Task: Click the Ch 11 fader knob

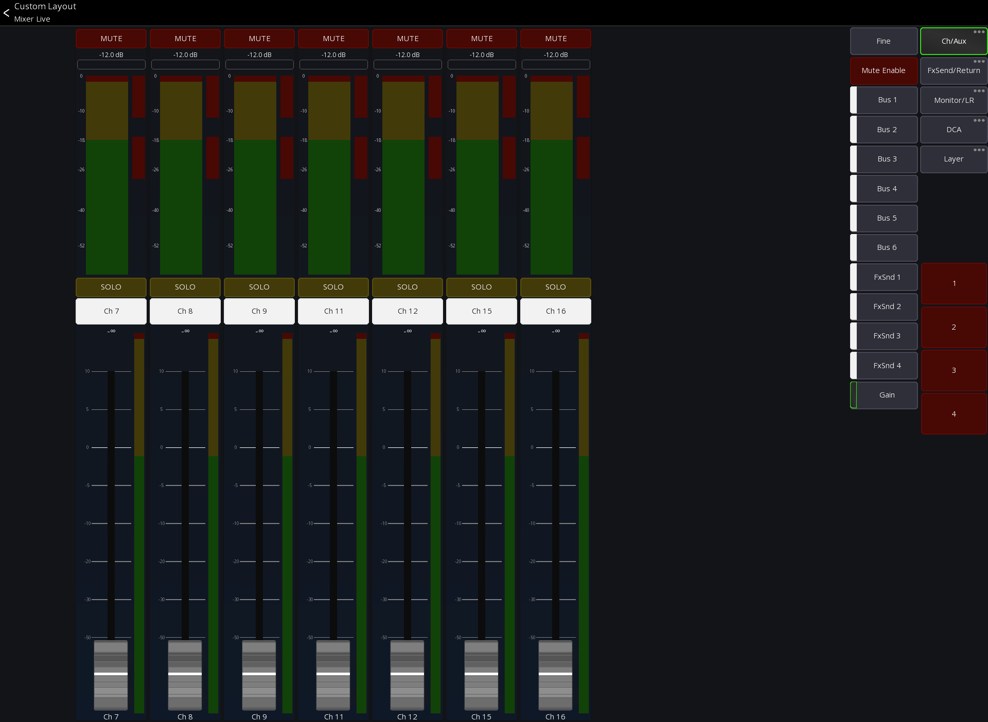Action: pos(333,675)
